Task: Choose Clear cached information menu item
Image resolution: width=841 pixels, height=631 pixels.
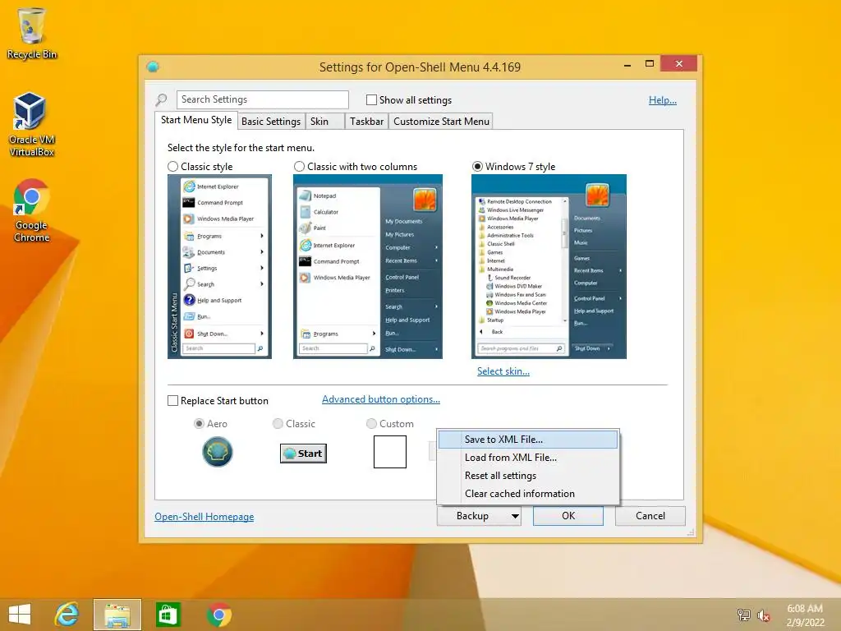Action: point(528,494)
